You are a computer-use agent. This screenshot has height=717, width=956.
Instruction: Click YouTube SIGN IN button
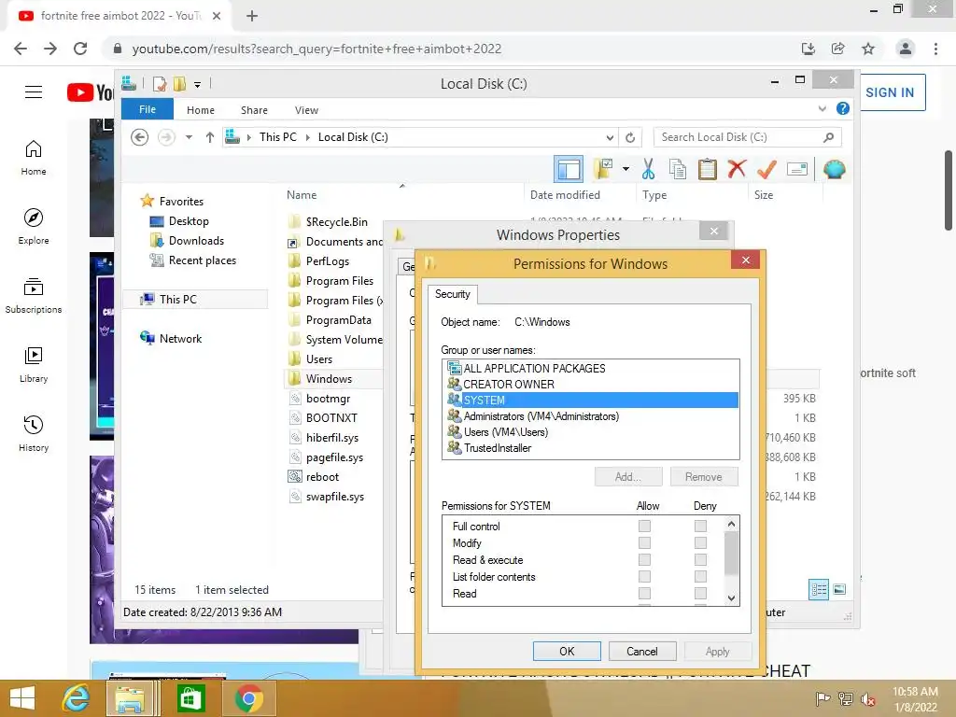[x=890, y=92]
